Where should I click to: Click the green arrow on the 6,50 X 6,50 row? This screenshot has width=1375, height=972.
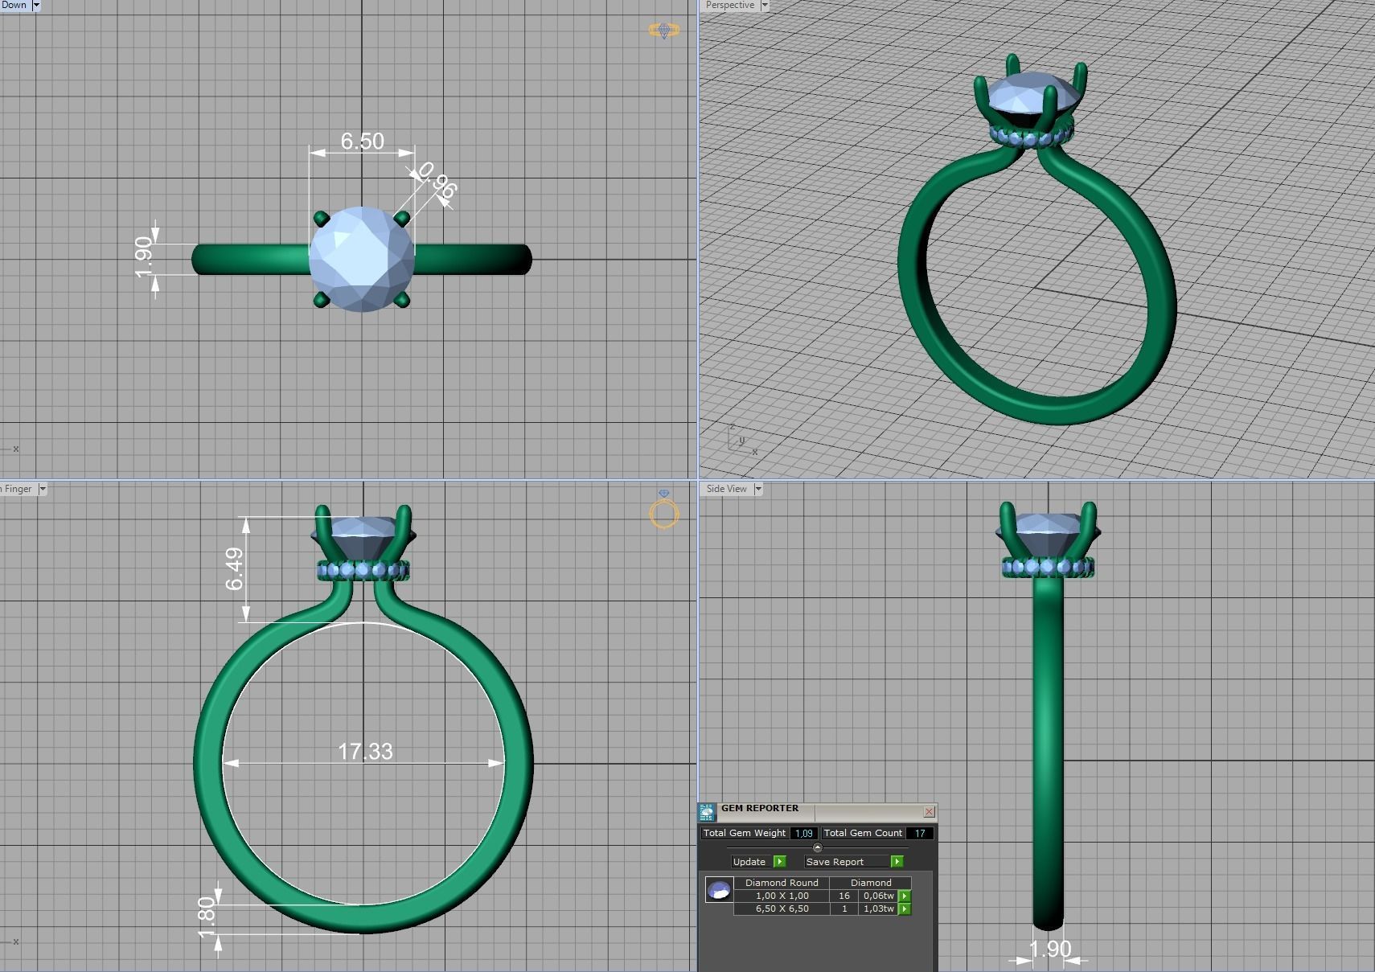click(x=905, y=908)
